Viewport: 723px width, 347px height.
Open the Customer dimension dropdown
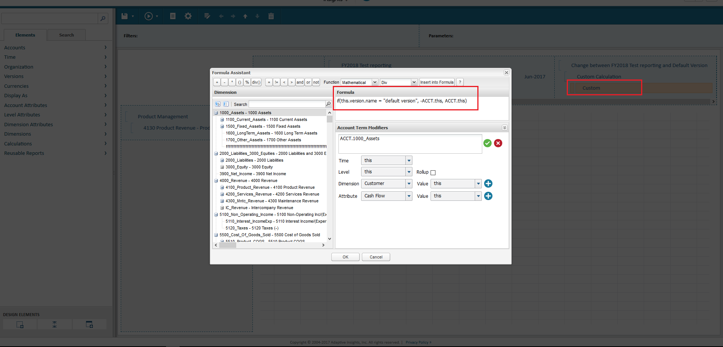(x=386, y=183)
